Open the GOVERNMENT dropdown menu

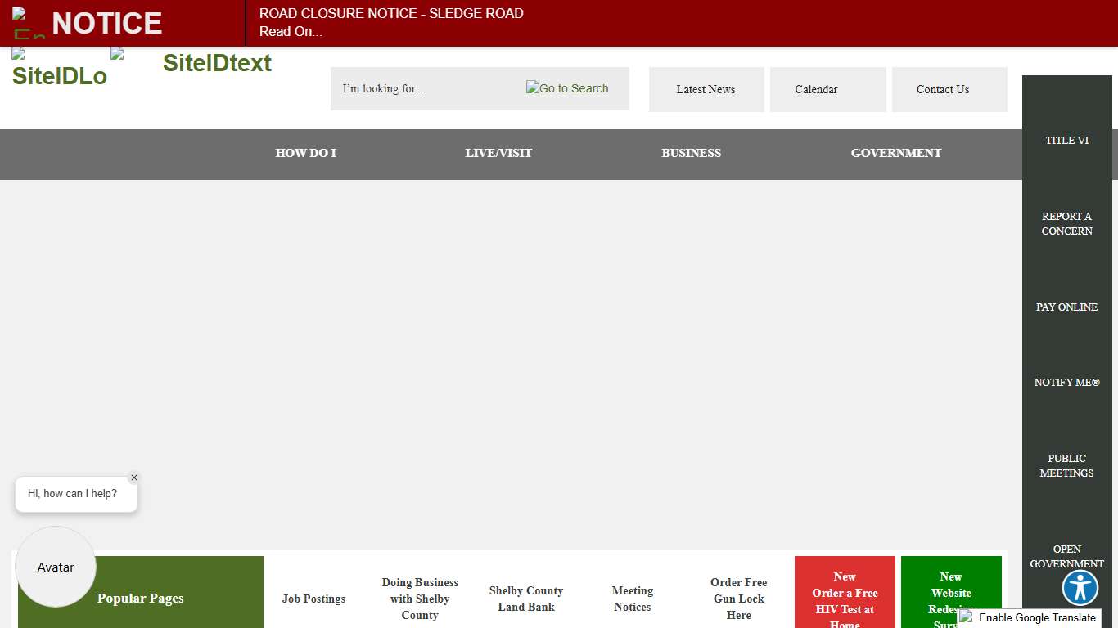(x=895, y=153)
